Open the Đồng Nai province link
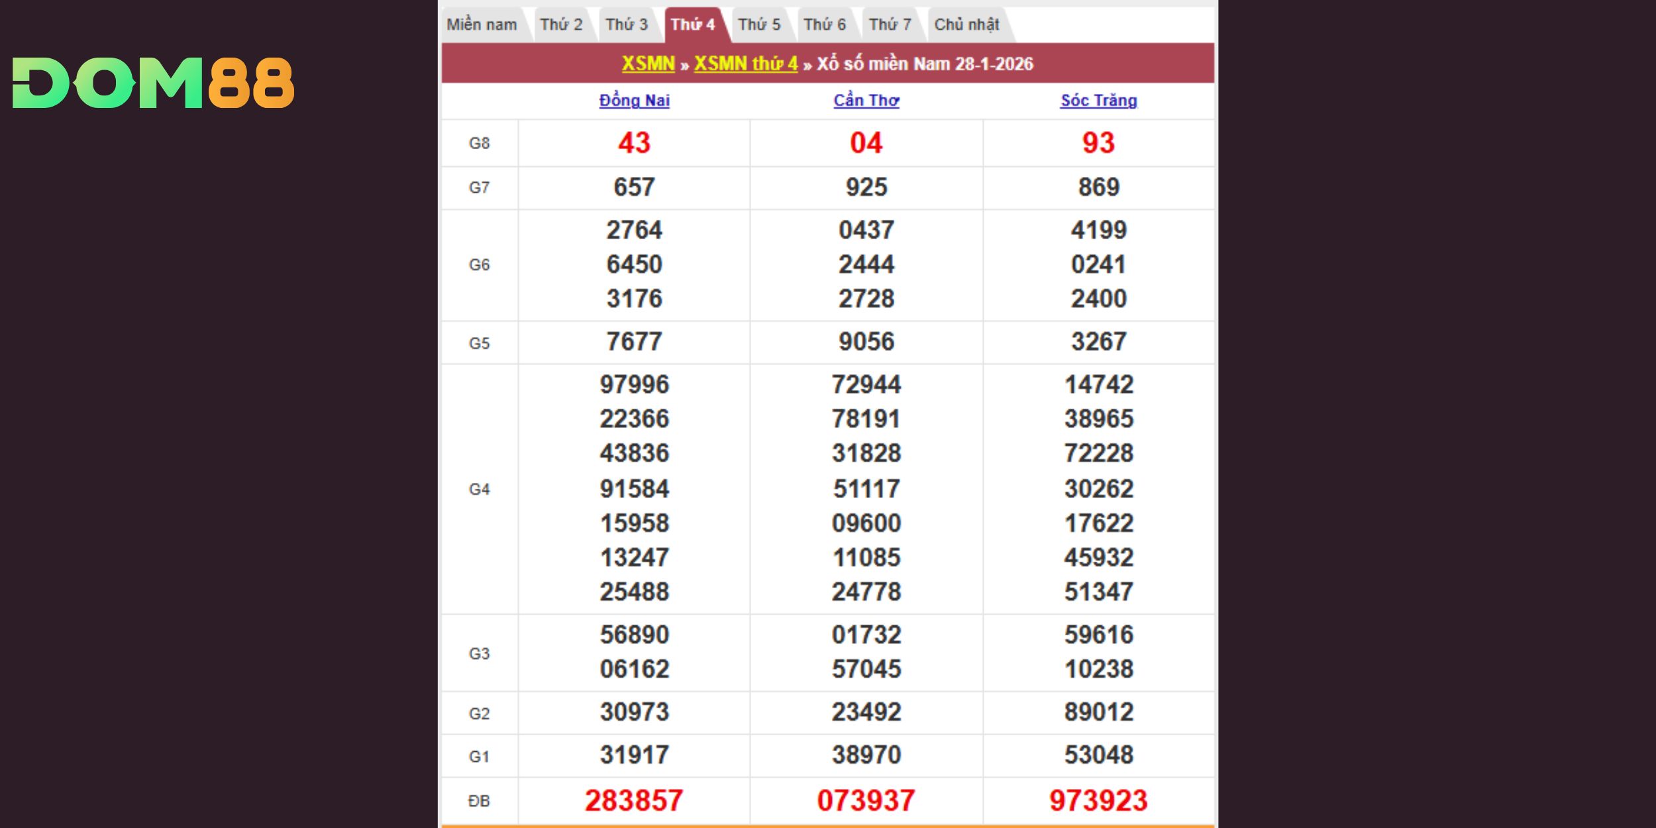The height and width of the screenshot is (828, 1656). pos(634,101)
